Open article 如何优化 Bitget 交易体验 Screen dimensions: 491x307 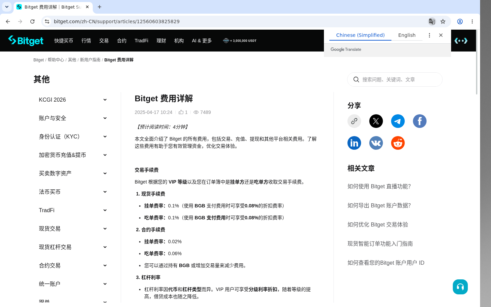coord(378,224)
